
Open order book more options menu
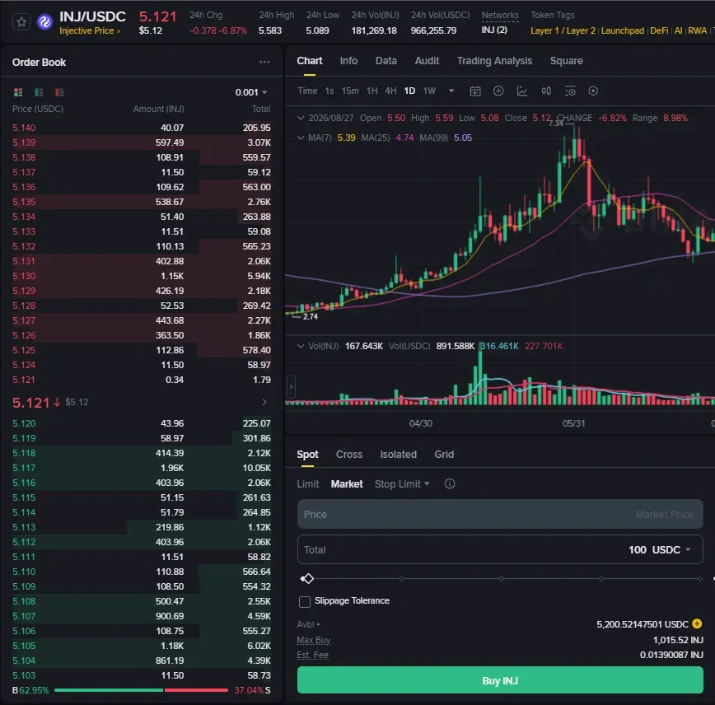264,62
